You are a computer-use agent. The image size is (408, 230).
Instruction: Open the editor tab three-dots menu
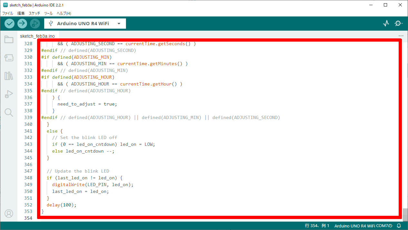[401, 36]
